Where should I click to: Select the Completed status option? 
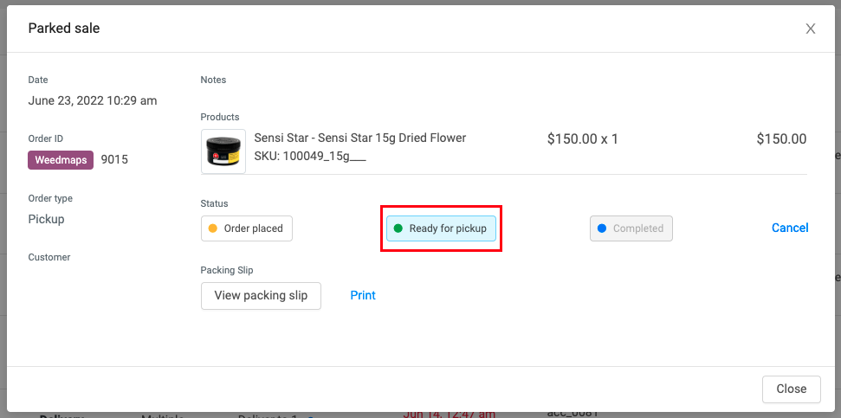631,228
